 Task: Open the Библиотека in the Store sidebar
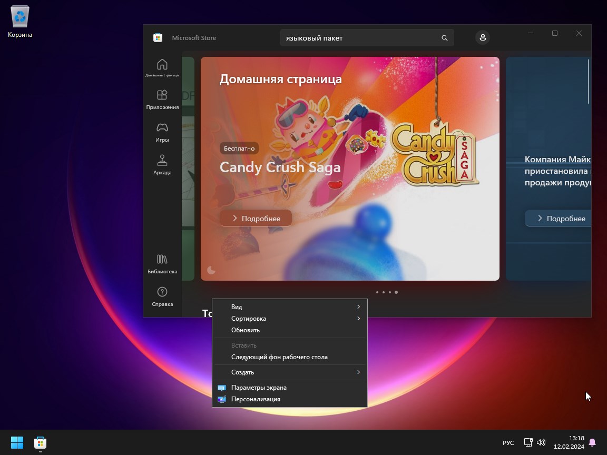tap(162, 264)
